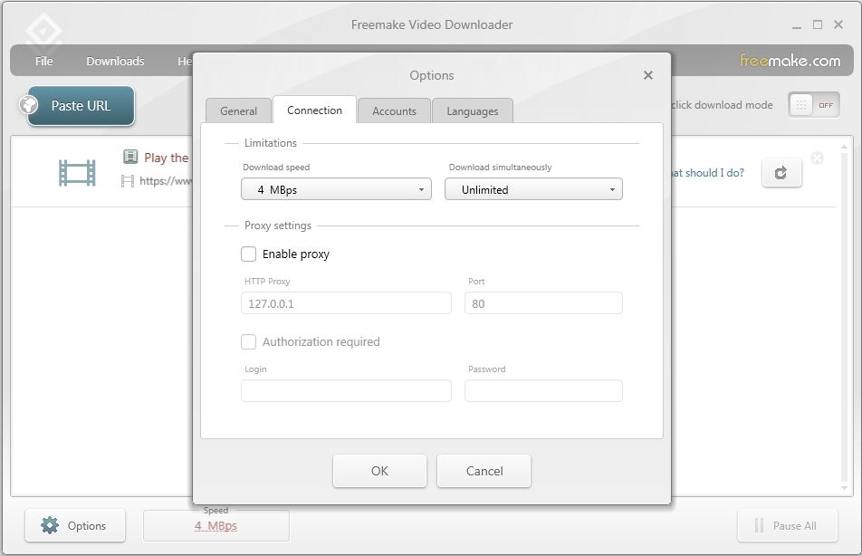Screen dimensions: 862x556
Task: Click the Cancel button
Action: pos(484,471)
